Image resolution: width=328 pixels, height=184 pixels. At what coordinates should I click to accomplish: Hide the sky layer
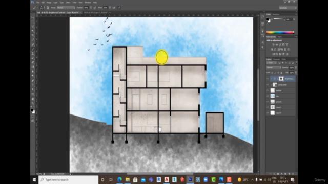268,96
